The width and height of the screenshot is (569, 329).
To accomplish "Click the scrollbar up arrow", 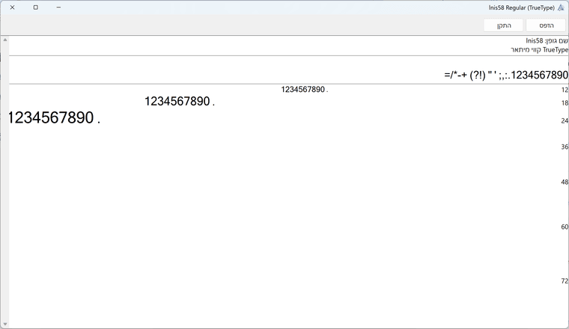I will pos(4,40).
